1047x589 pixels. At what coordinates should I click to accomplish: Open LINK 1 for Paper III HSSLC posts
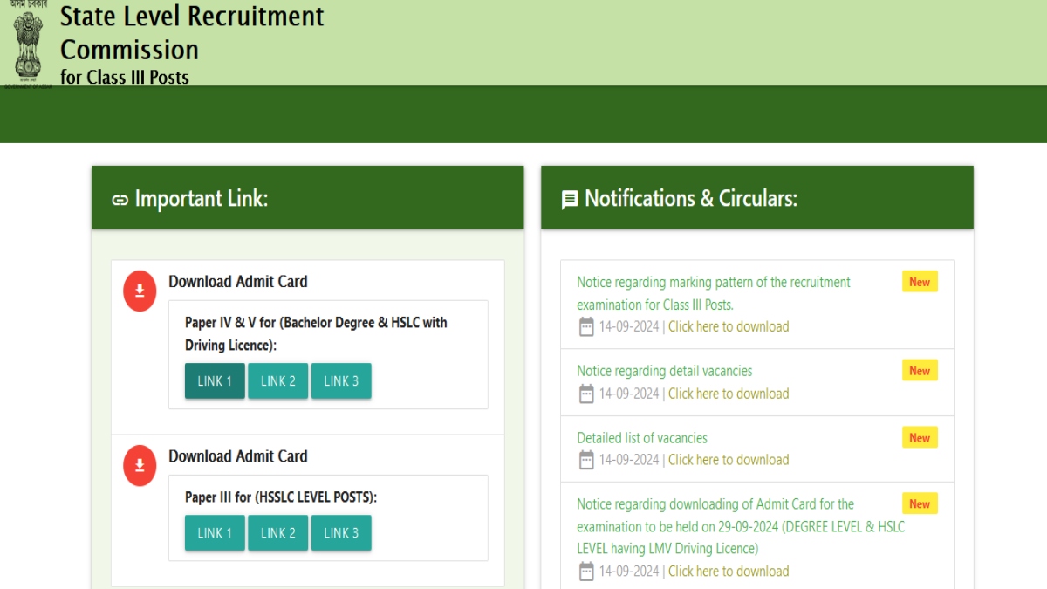(x=215, y=533)
